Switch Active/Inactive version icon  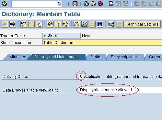pos(31,24)
